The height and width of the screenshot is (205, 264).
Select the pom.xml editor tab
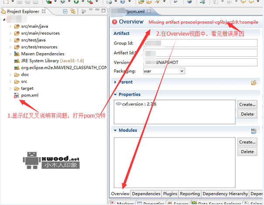coord(136,11)
